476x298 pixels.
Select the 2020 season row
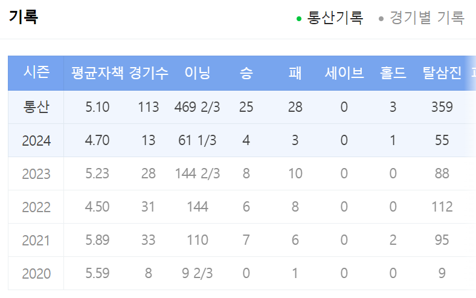coord(242,273)
